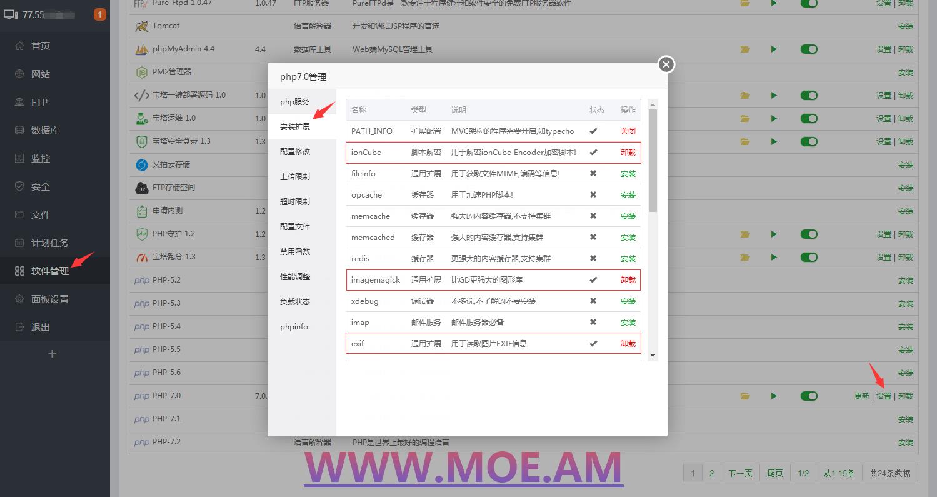
Task: Click the 尾页 last page button
Action: 775,473
